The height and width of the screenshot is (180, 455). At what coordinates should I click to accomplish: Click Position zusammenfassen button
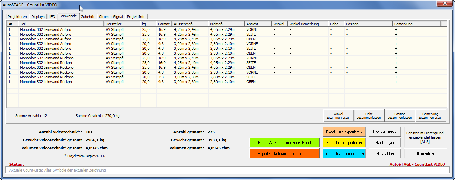(x=400, y=116)
